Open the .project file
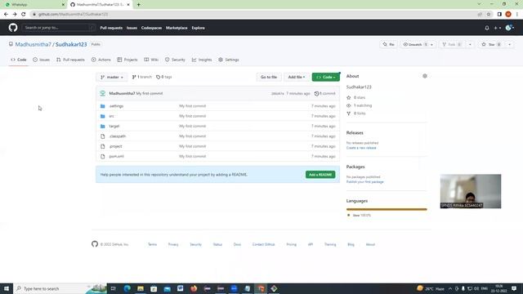Screen dimensions: 523x294 coord(115,146)
